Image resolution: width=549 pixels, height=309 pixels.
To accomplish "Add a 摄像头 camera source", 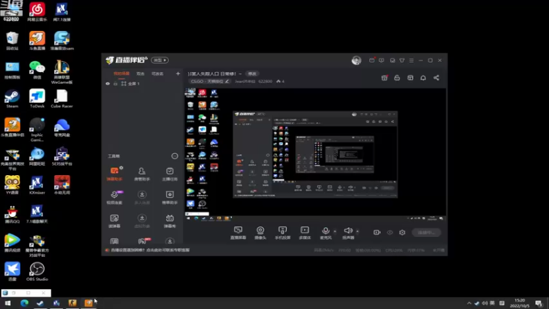I will pos(260,233).
